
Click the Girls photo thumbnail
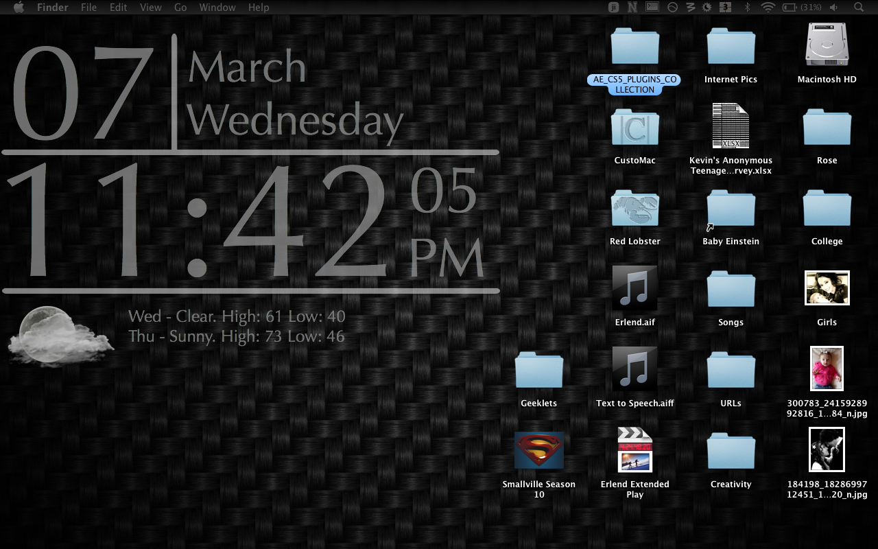[827, 288]
